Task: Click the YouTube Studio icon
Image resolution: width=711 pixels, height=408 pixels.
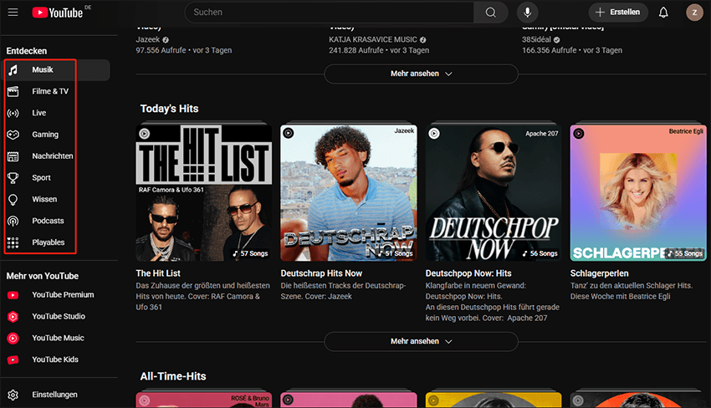Action: tap(13, 316)
